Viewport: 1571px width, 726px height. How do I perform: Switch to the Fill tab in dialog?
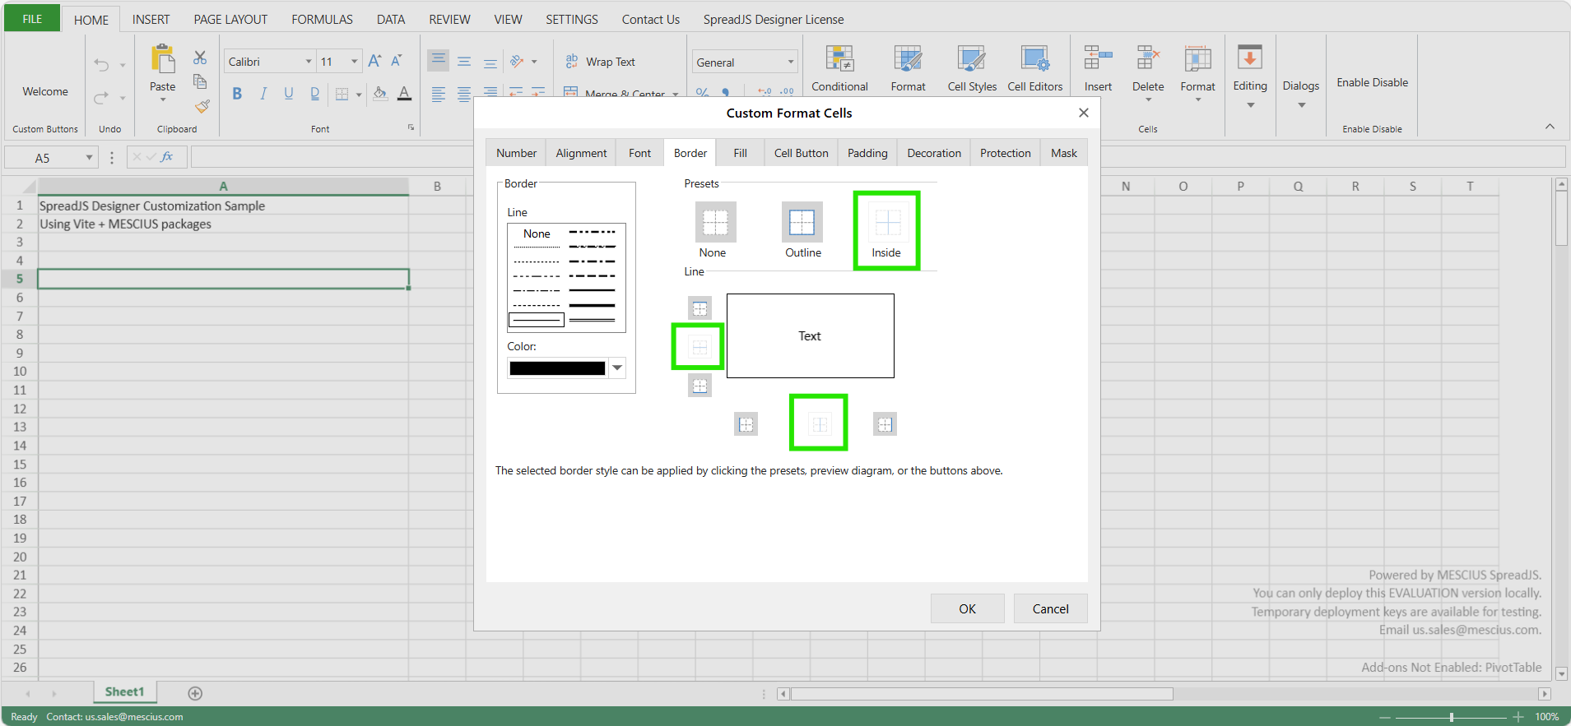pos(741,153)
